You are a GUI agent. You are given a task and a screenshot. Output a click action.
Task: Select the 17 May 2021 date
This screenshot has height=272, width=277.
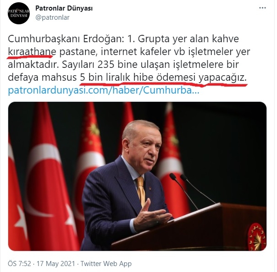click(x=56, y=264)
